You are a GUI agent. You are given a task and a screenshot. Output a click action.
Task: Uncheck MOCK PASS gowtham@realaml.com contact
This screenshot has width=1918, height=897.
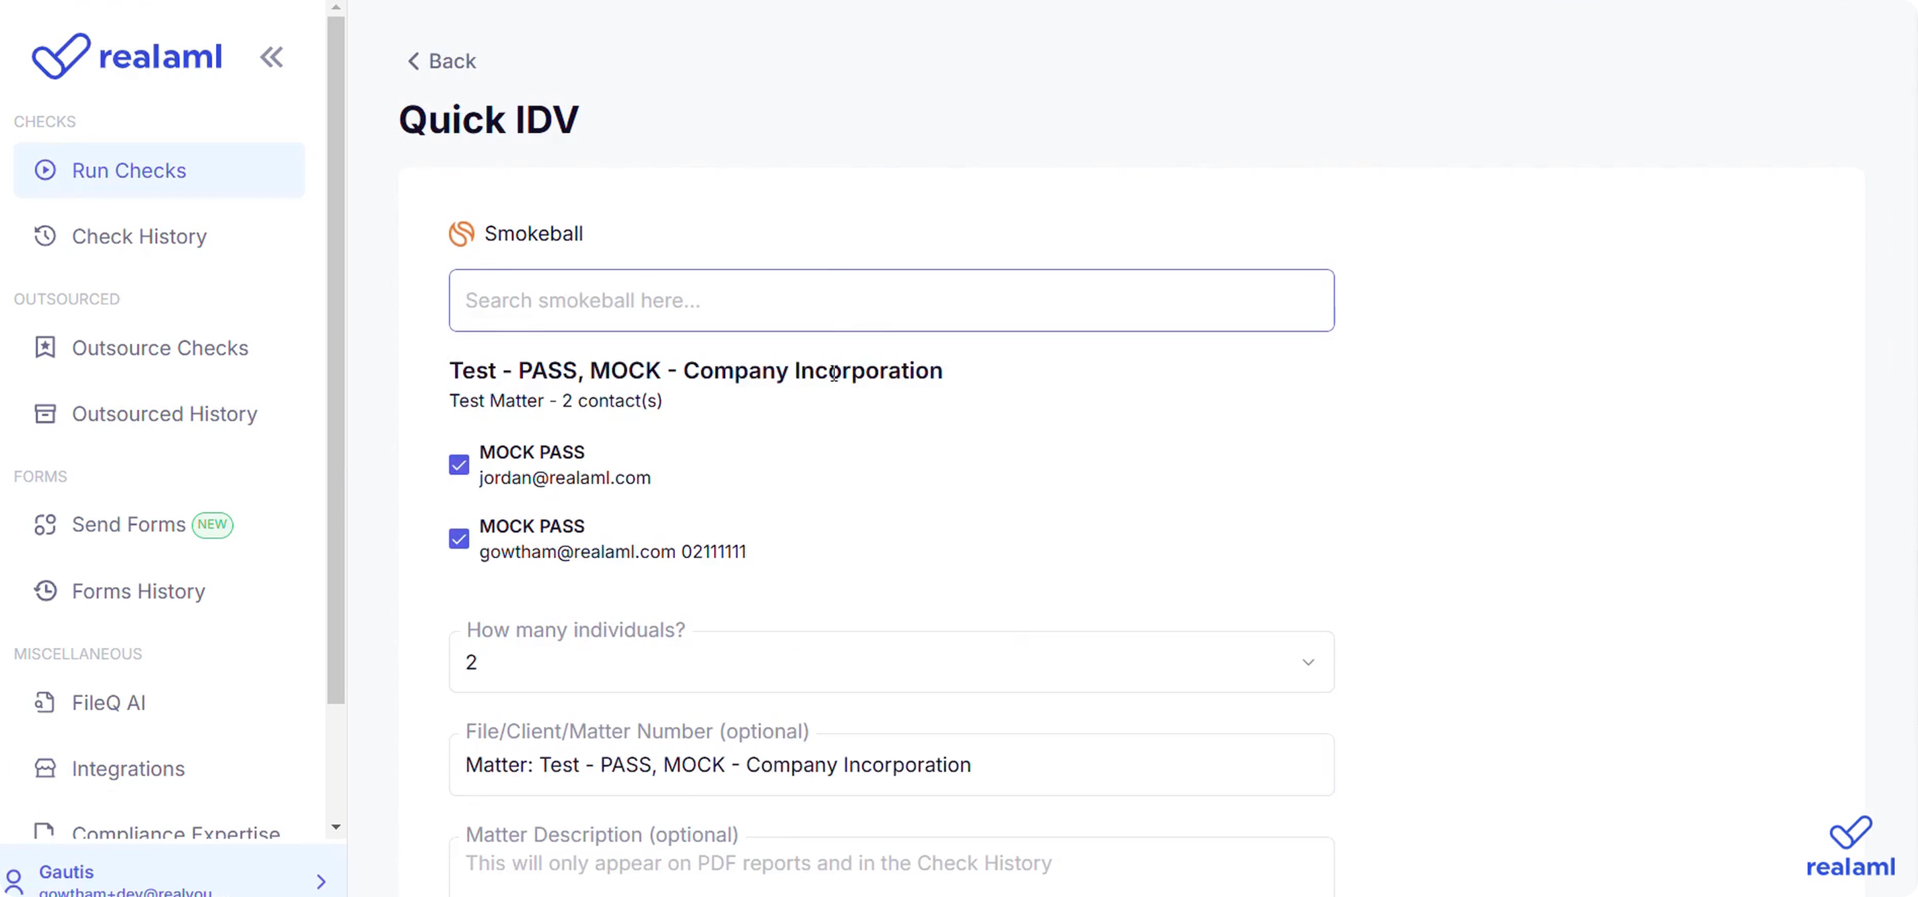tap(460, 538)
